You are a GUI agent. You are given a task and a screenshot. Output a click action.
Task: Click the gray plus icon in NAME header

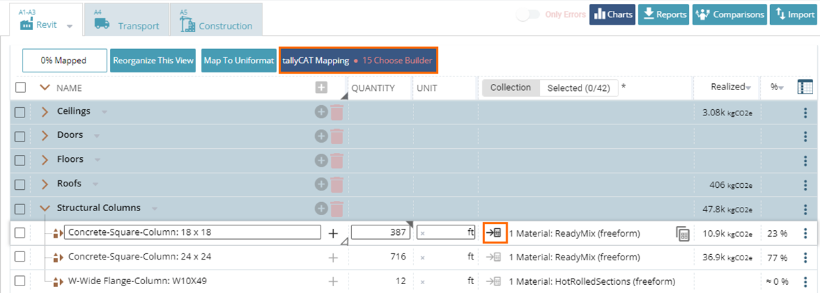tap(321, 87)
